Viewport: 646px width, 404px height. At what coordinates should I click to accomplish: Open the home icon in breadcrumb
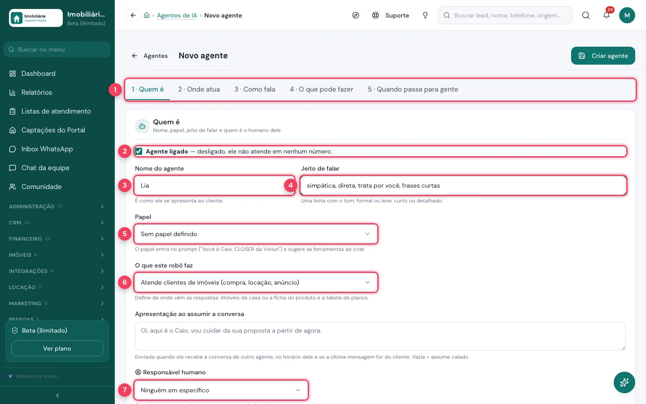[x=147, y=15]
